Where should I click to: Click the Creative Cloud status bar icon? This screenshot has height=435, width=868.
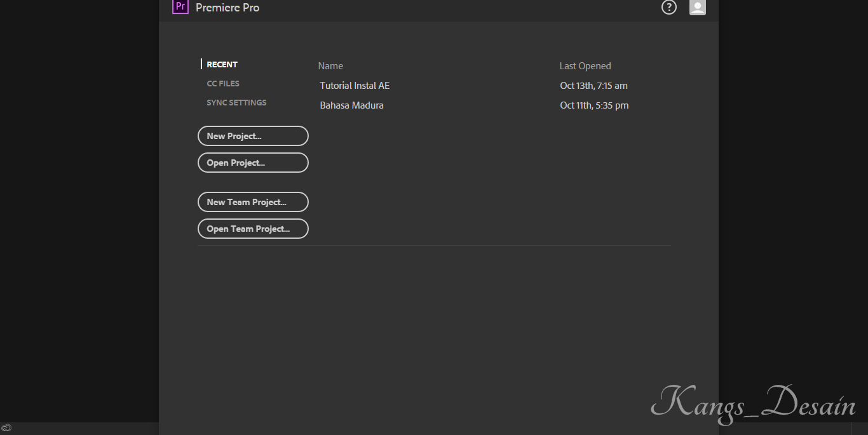coord(6,428)
